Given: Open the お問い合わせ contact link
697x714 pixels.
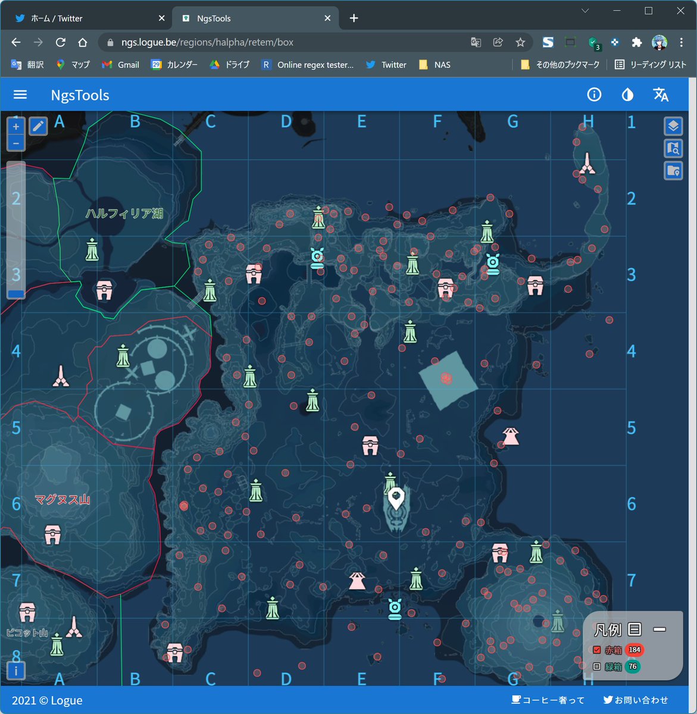Looking at the screenshot, I should (x=636, y=700).
